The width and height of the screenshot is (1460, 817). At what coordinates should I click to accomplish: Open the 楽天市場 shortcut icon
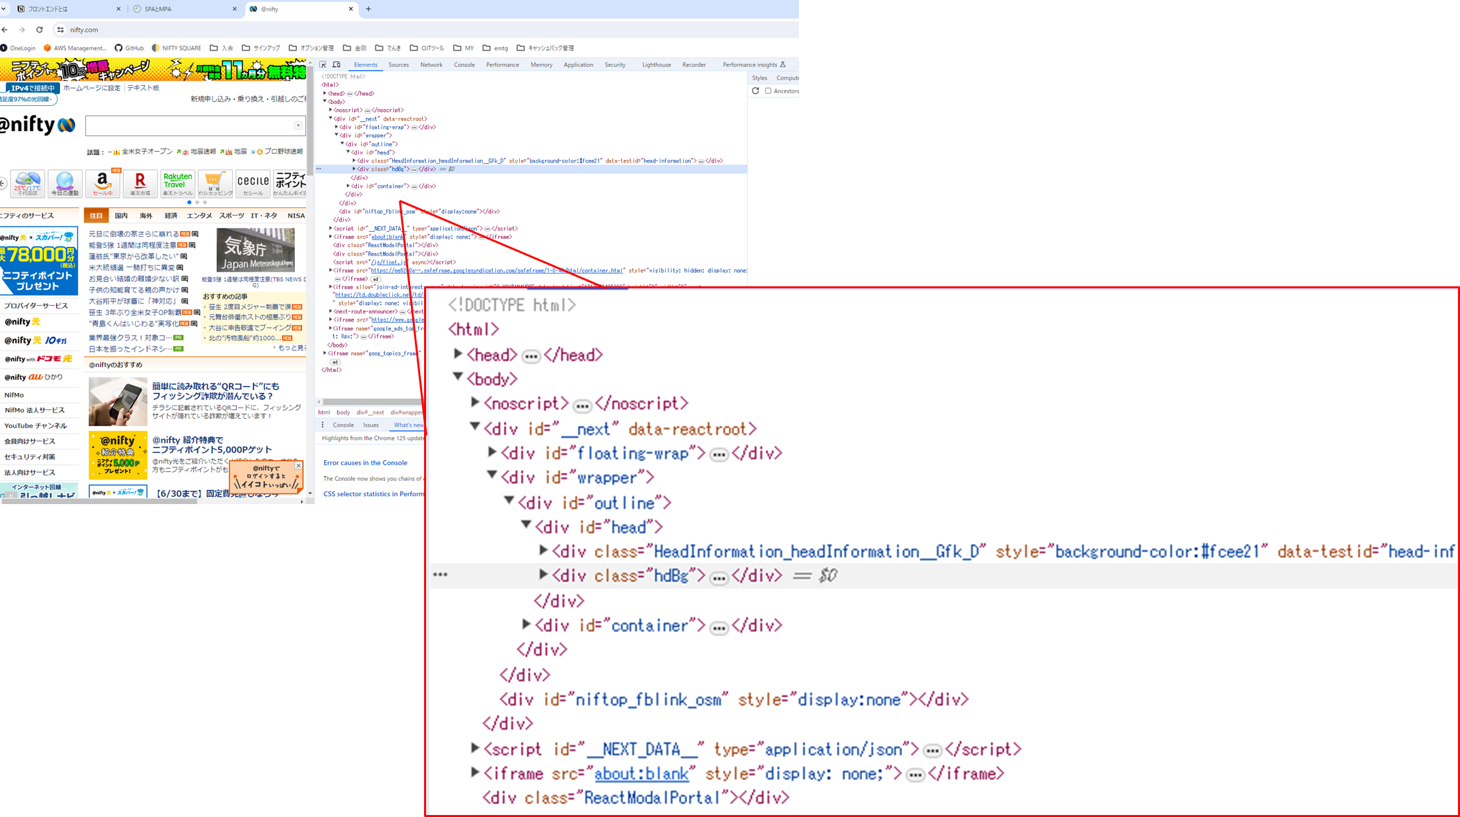point(140,183)
